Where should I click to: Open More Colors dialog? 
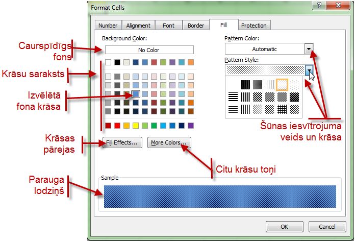coord(169,143)
